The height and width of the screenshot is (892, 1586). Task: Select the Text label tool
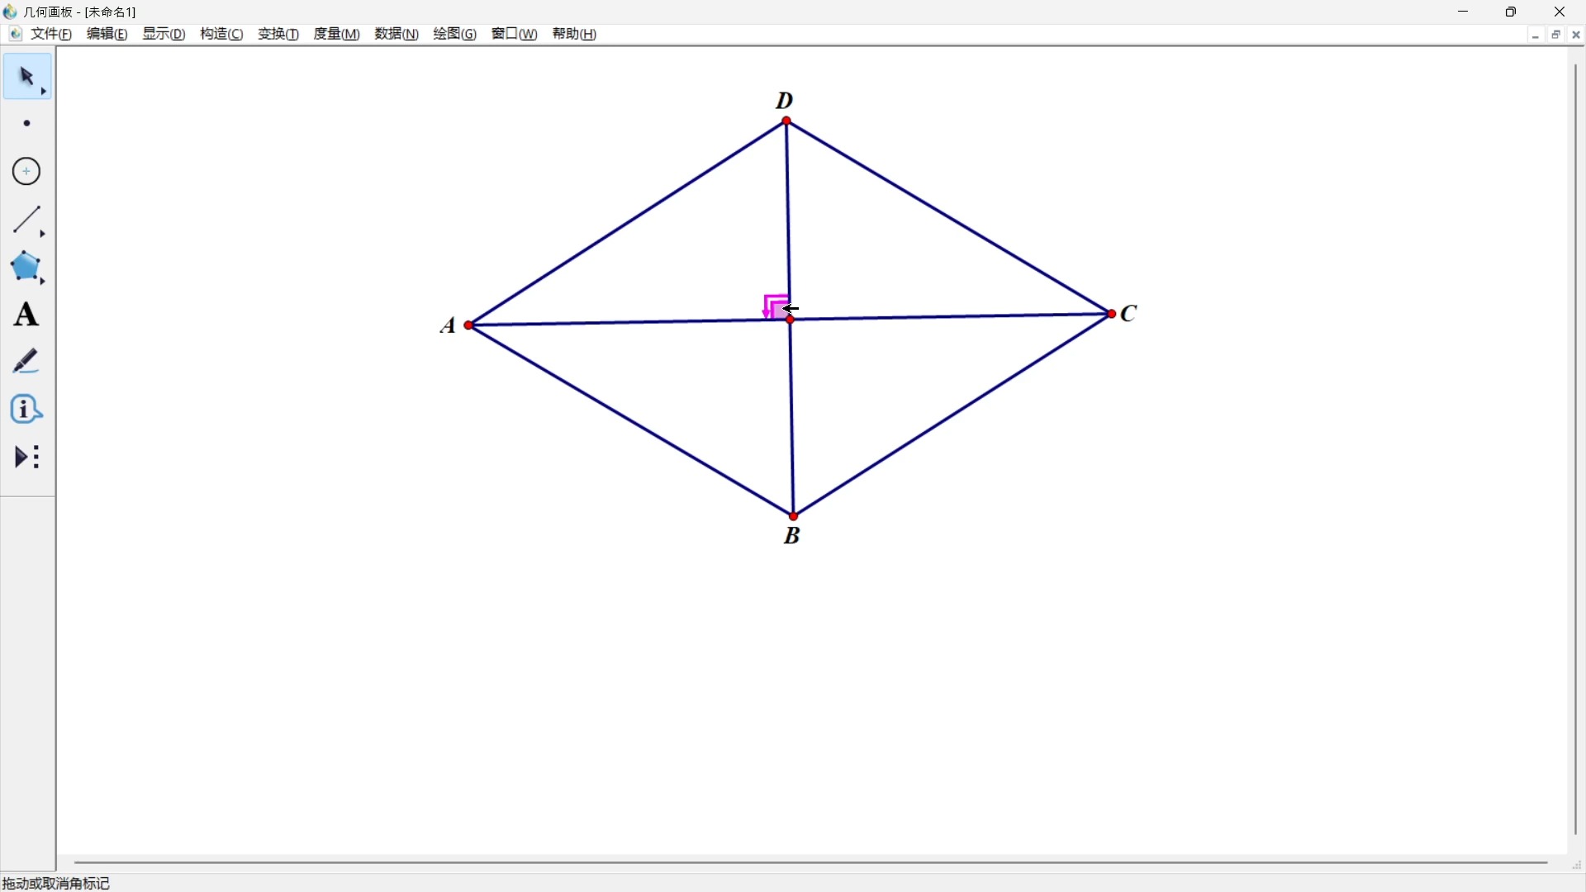[26, 315]
